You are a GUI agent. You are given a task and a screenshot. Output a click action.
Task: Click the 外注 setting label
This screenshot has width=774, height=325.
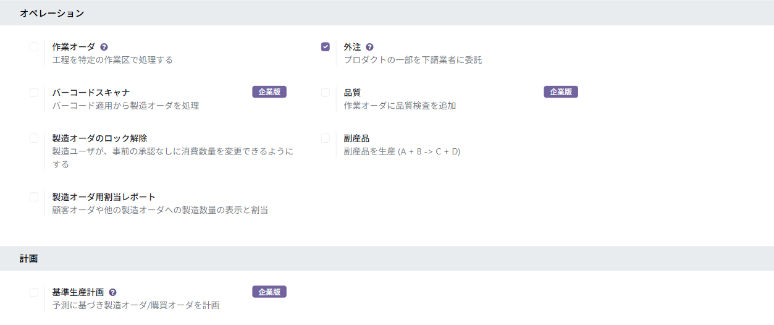pyautogui.click(x=352, y=47)
